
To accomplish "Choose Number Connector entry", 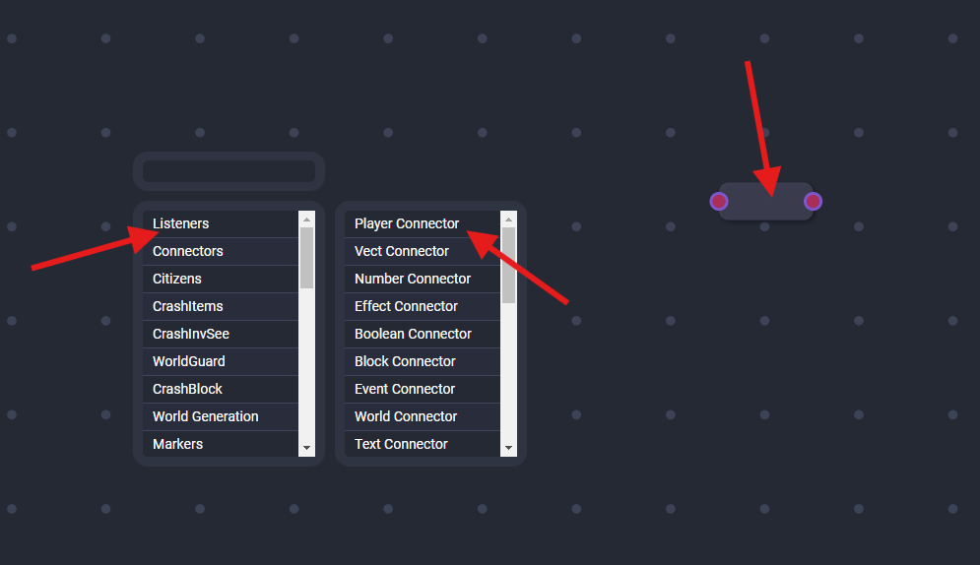I will click(x=422, y=279).
